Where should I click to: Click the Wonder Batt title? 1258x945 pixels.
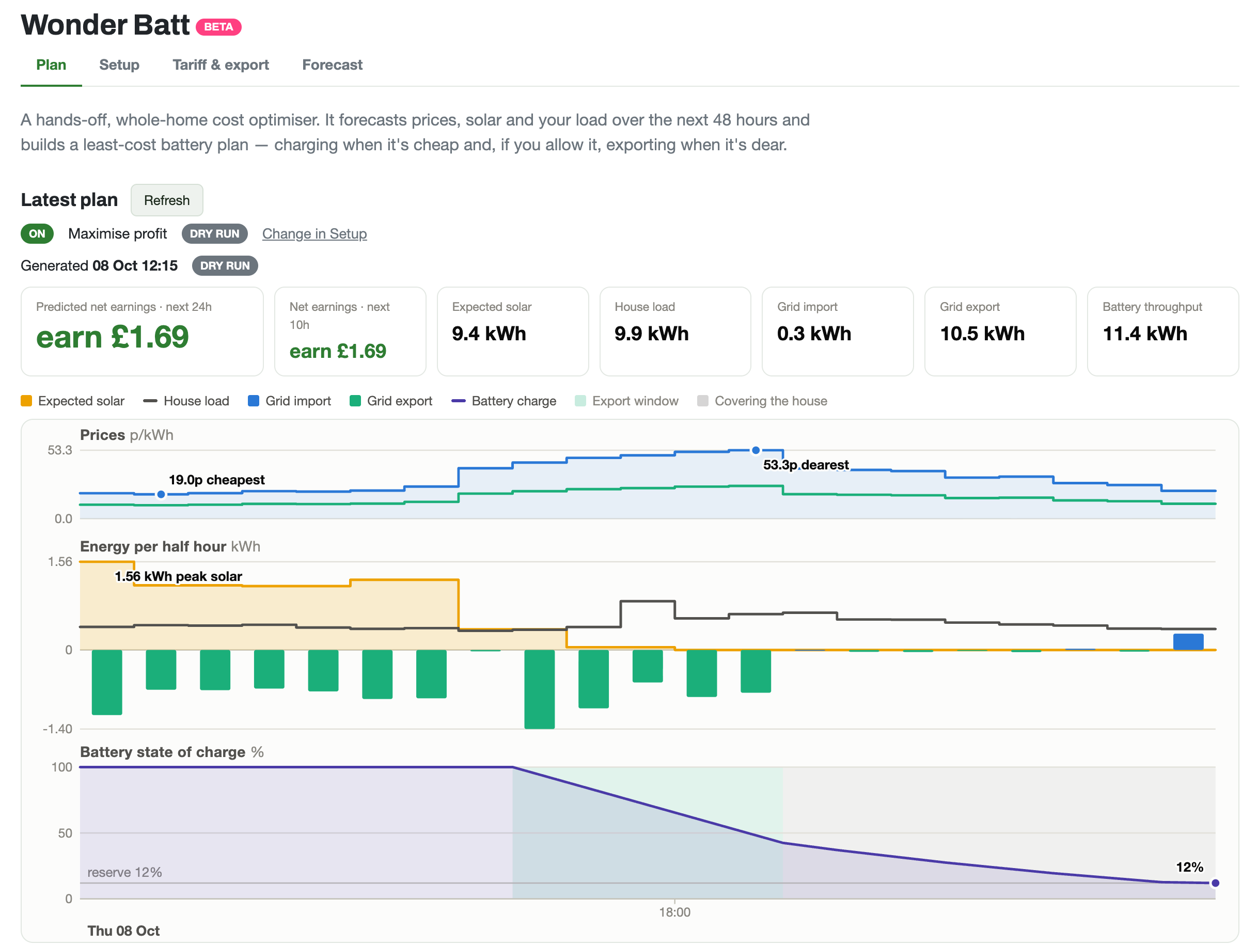(x=105, y=24)
